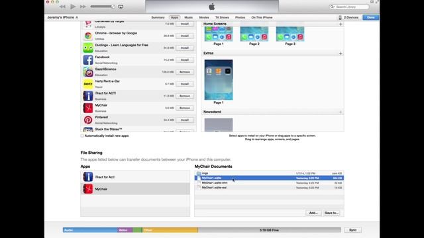This screenshot has width=424, height=238.
Task: Click the Video storage segment
Action: 125,230
